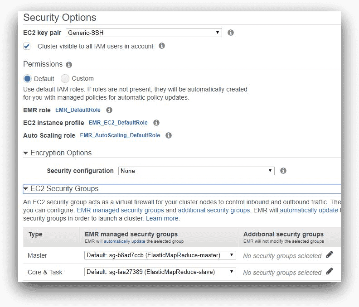Collapse the Encryption Options section
This screenshot has width=359, height=307.
[26, 153]
